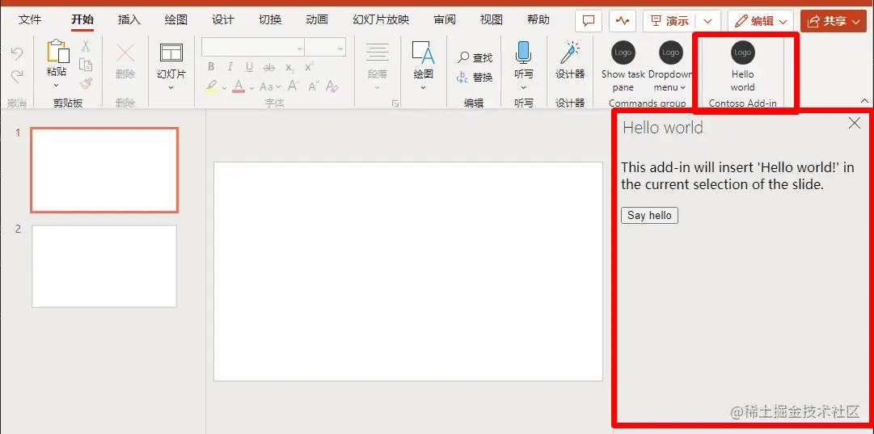Toggle strikethrough formatting
Screen dimensions: 874x434
(269, 67)
